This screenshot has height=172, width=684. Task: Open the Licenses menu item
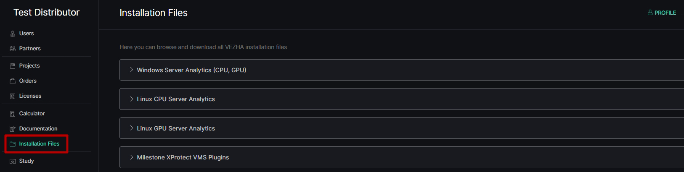[30, 96]
